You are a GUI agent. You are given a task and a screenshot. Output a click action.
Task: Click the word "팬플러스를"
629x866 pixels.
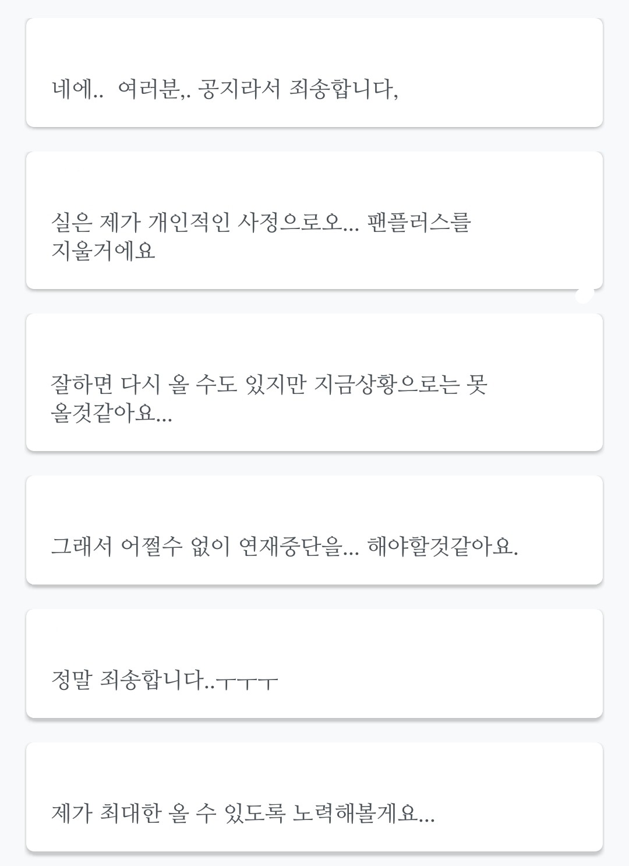click(419, 222)
